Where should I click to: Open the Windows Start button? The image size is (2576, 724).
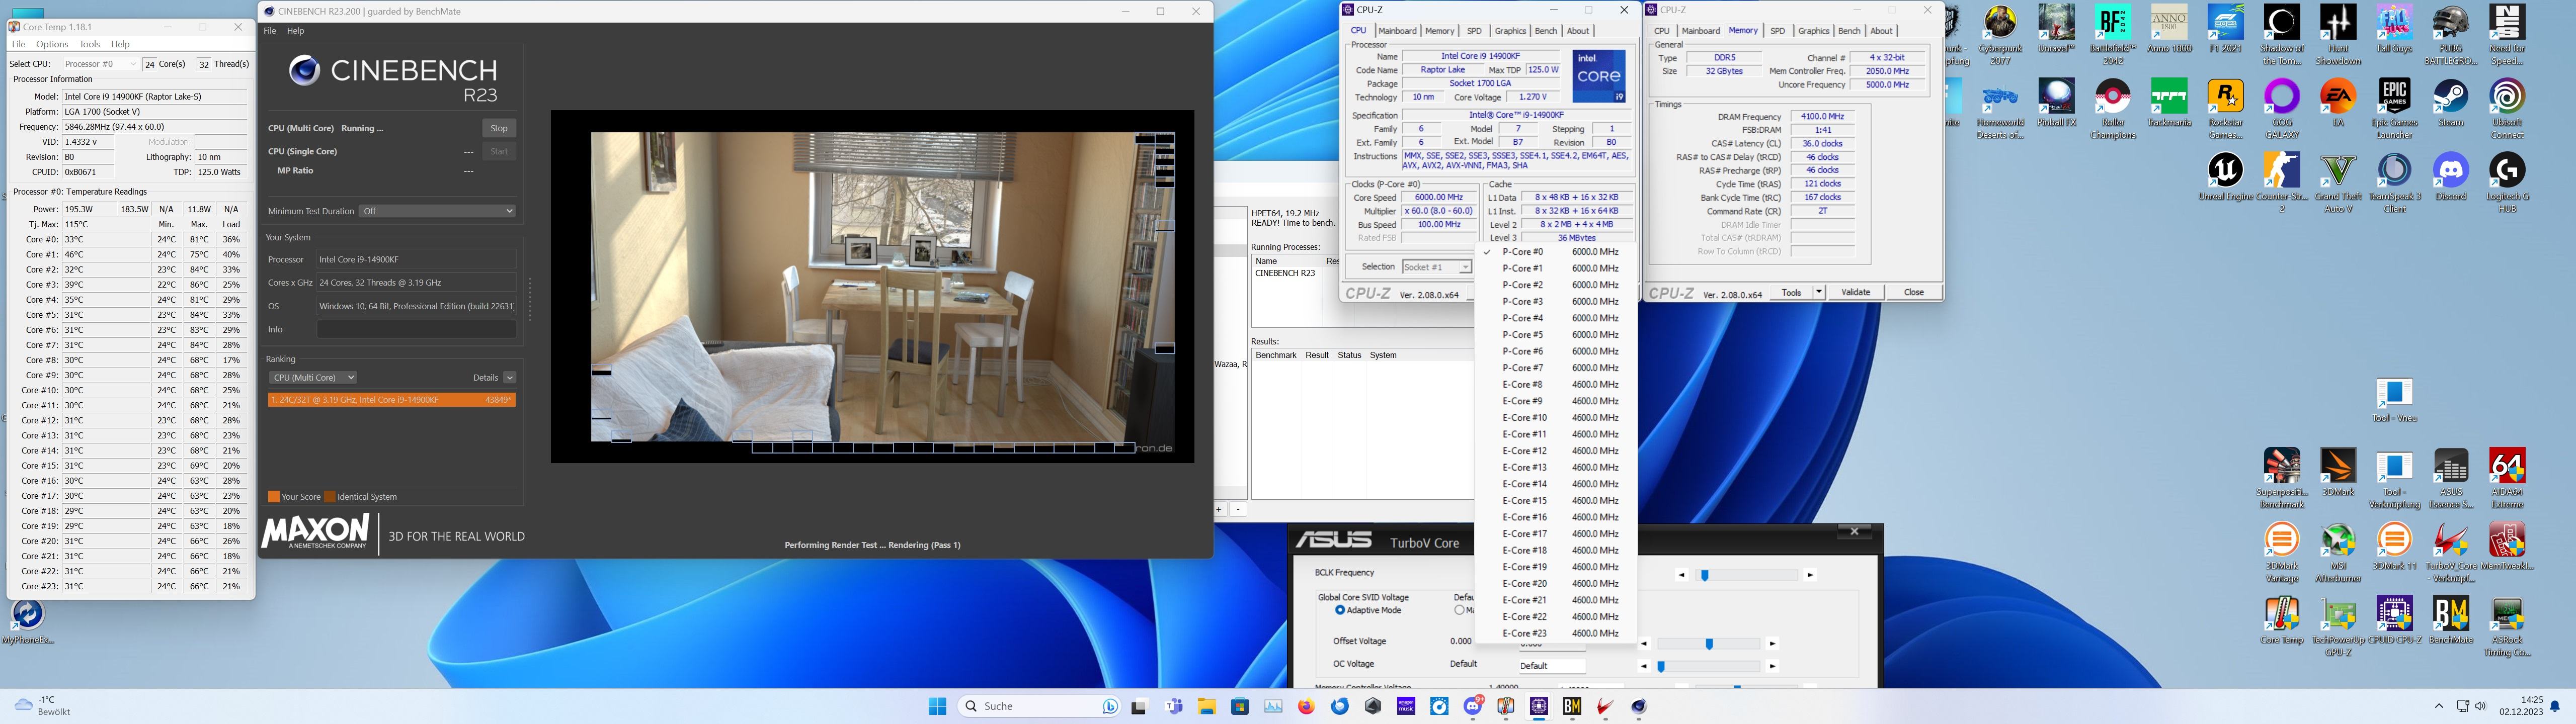(937, 706)
